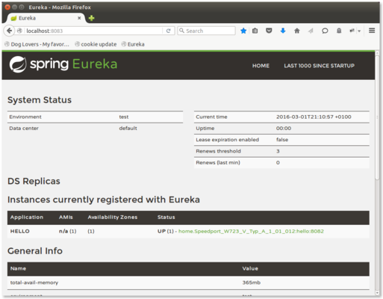The height and width of the screenshot is (299, 383).
Task: Click the Lease expiration enabled 'false' value
Action: tap(282, 140)
